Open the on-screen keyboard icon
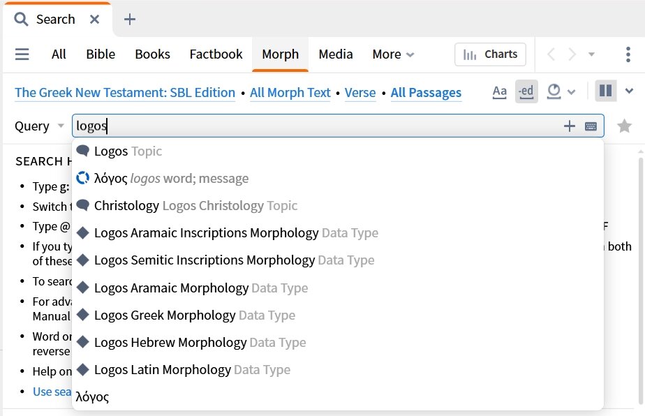This screenshot has height=416, width=645. (x=591, y=126)
